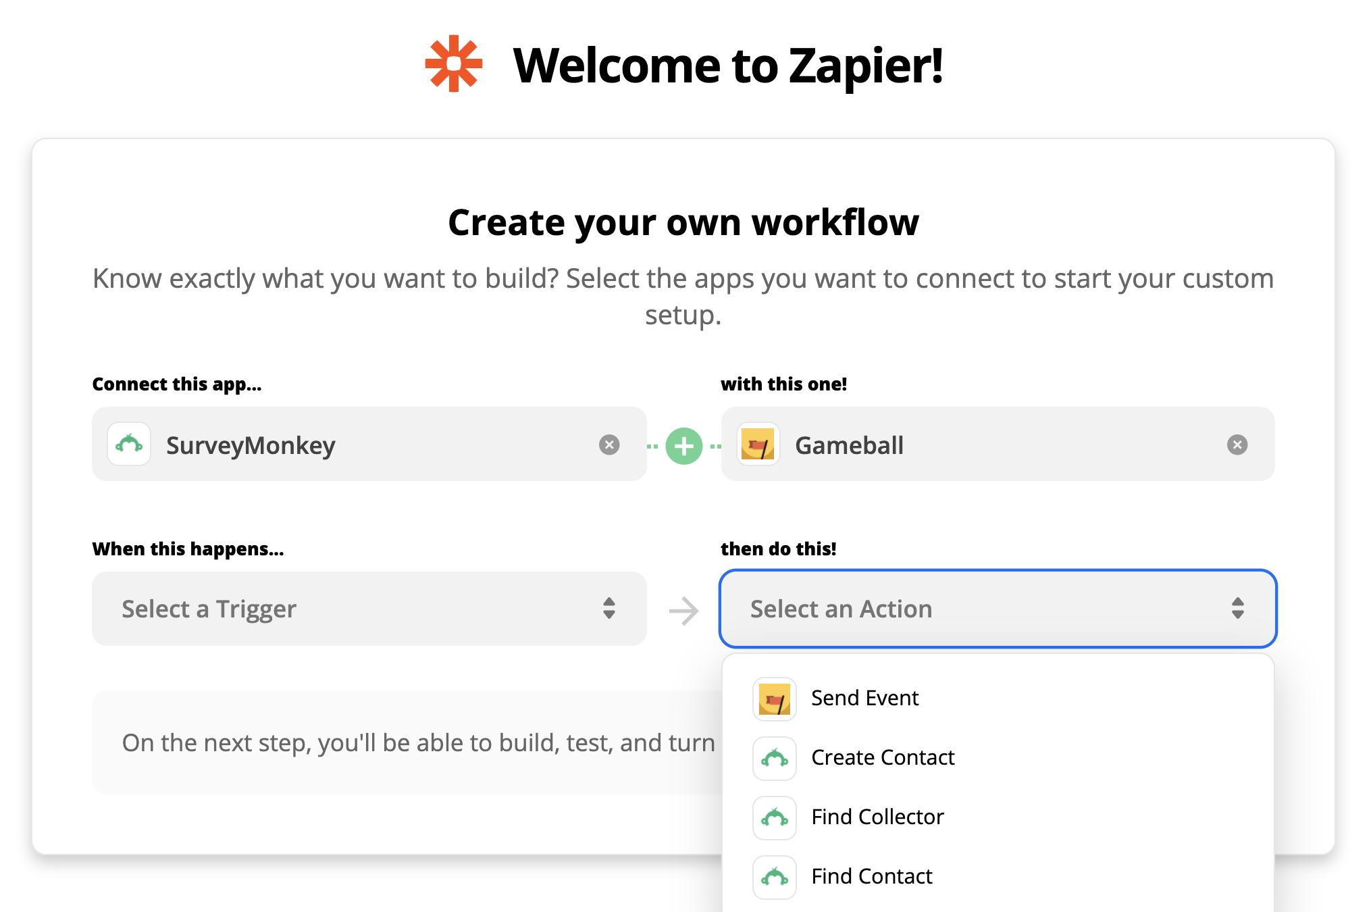Click the arrow between trigger and action
The image size is (1371, 912).
(x=683, y=611)
